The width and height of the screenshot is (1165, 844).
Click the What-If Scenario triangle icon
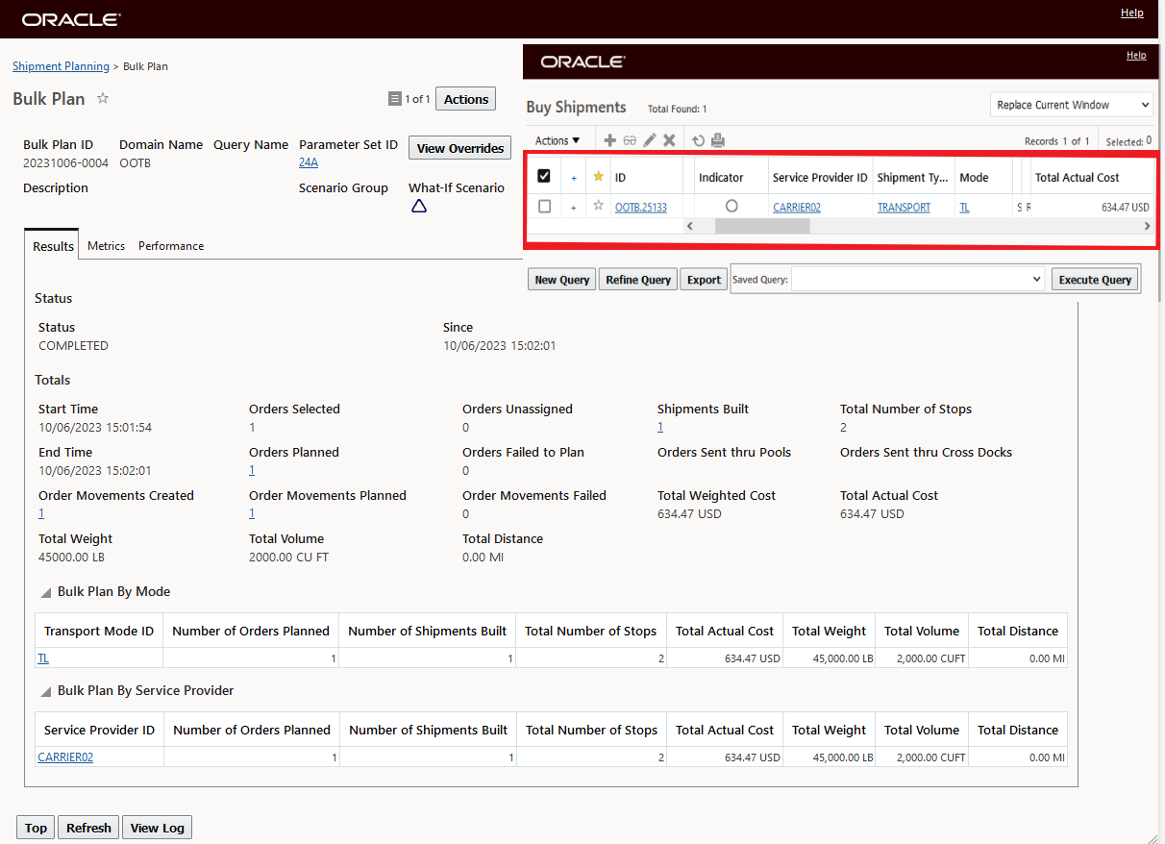pyautogui.click(x=419, y=206)
